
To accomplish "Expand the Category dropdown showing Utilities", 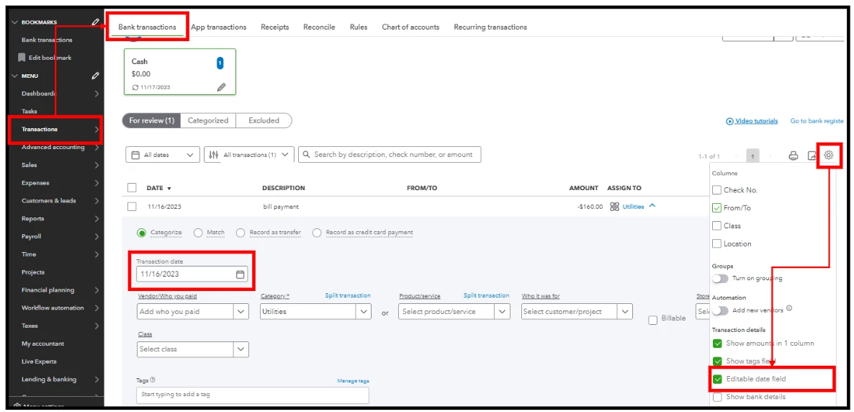I will pyautogui.click(x=315, y=312).
